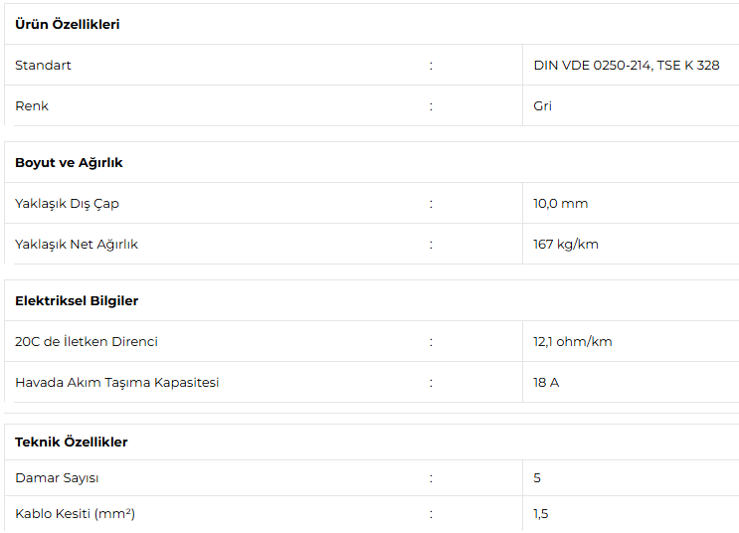Screen dimensions: 739x533
Task: Select the Havada Akım Taşıma Kapasitesi label
Action: pos(117,383)
